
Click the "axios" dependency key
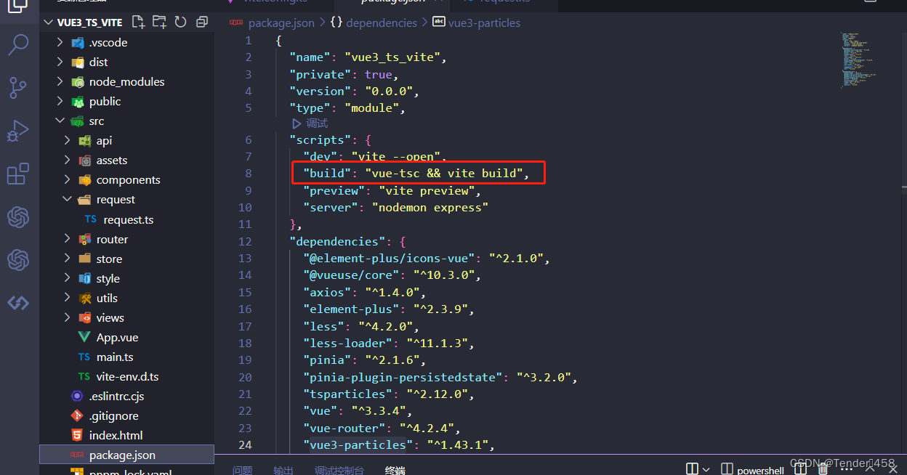327,292
